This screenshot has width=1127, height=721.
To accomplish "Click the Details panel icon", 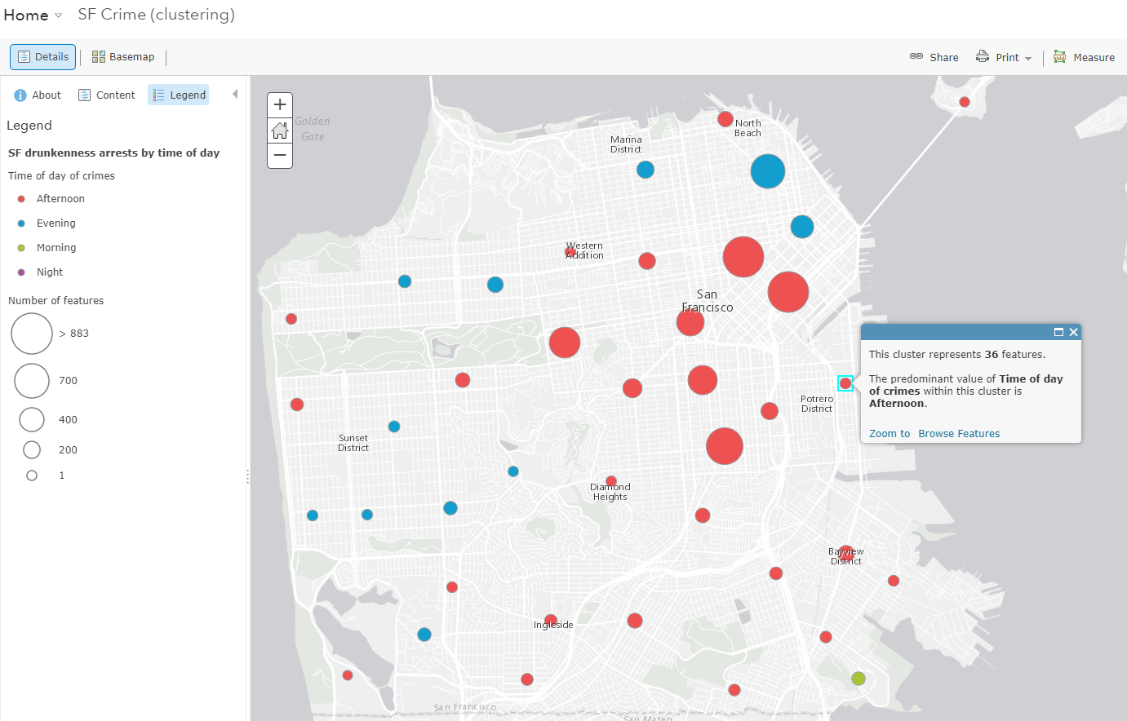I will (x=42, y=57).
